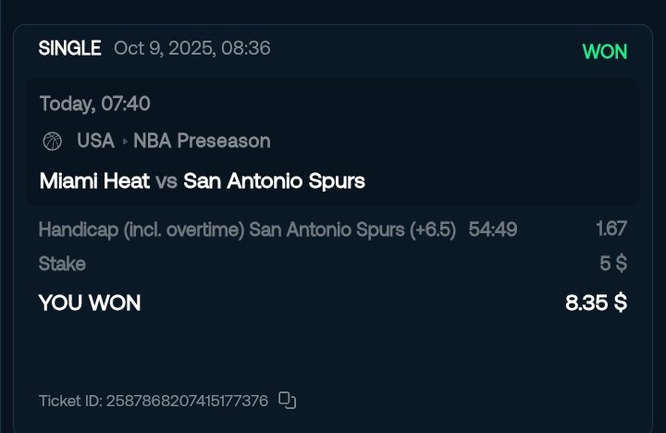This screenshot has height=433, width=666.
Task: Click the 'vs' text between team names
Action: point(166,181)
